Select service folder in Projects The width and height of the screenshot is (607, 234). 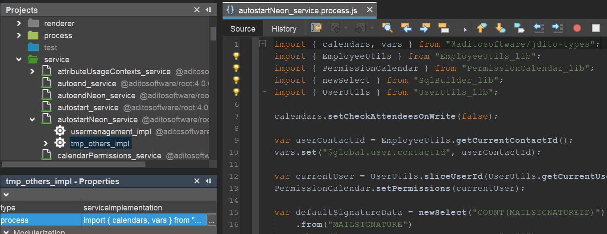(x=57, y=59)
